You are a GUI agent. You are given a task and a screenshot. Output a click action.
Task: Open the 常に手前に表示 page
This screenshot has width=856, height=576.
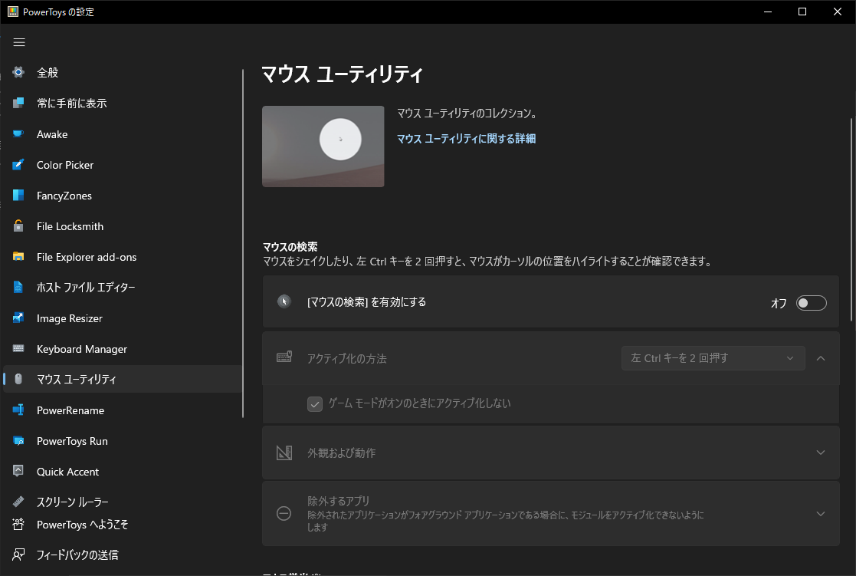point(123,103)
